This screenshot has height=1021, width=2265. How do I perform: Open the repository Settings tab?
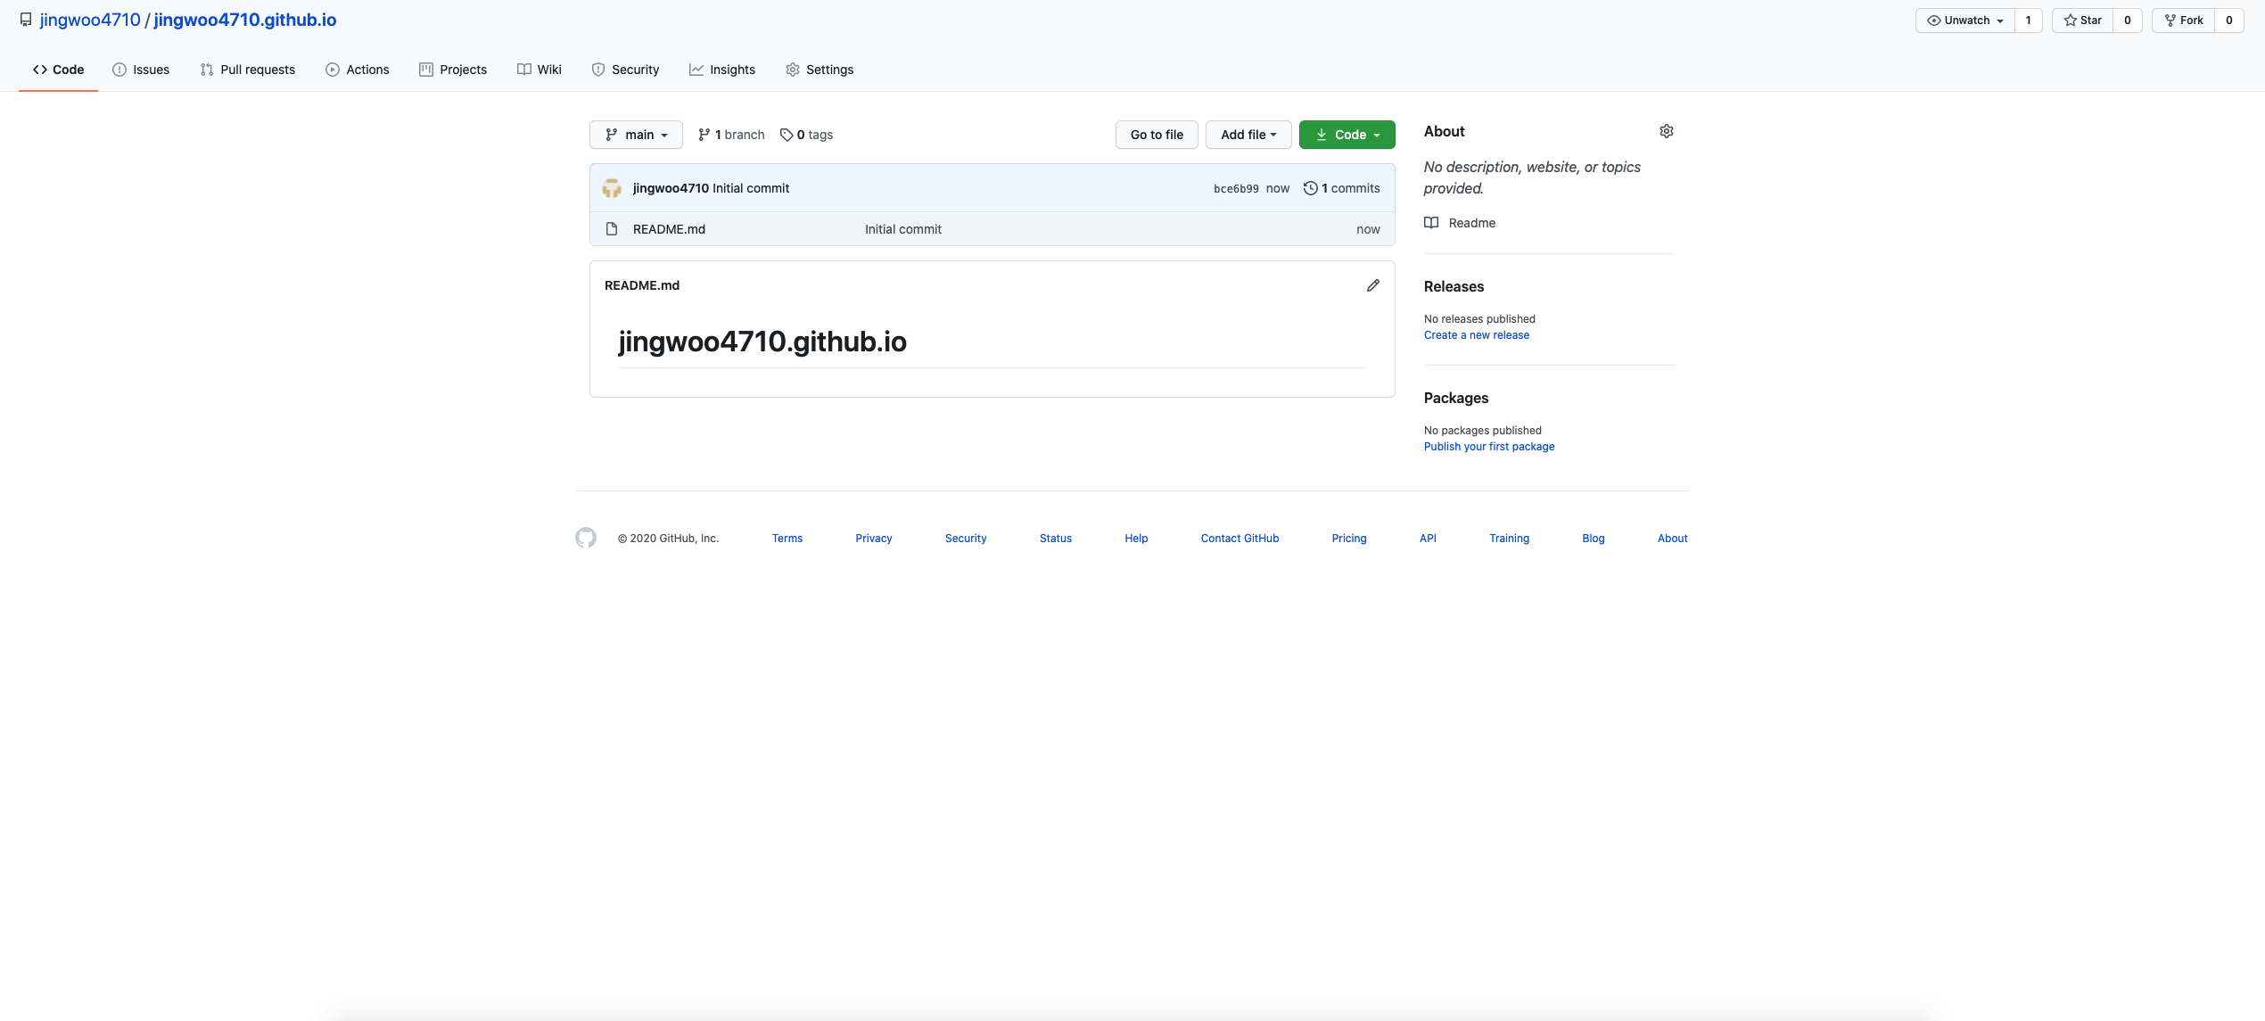click(820, 70)
